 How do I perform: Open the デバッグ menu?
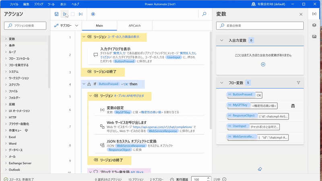tap(39, 4)
